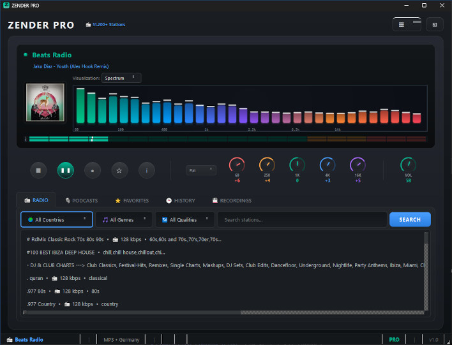Open the Recordings tab
This screenshot has height=345, width=452.
pyautogui.click(x=232, y=200)
